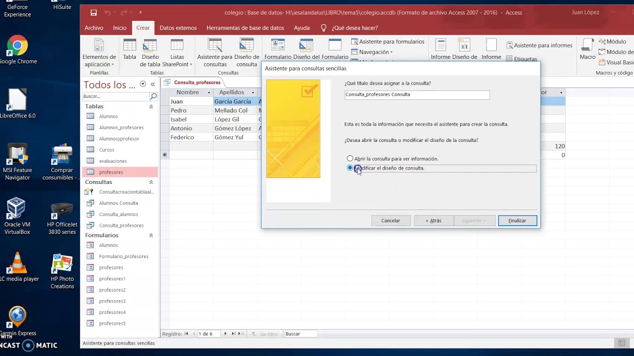Select Modificar el diseño de consulta option
The width and height of the screenshot is (634, 356).
pos(386,168)
